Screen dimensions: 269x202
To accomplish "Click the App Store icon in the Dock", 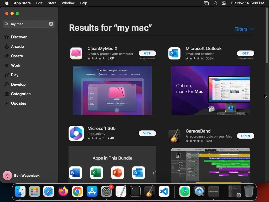I will (x=92, y=191).
